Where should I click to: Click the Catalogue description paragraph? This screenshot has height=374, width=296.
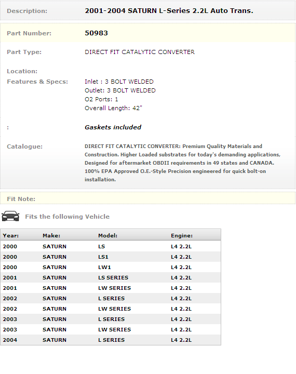coord(182,163)
